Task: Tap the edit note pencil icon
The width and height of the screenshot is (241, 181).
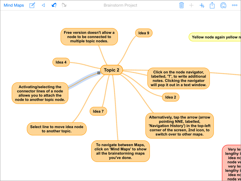Action: [x=32, y=5]
